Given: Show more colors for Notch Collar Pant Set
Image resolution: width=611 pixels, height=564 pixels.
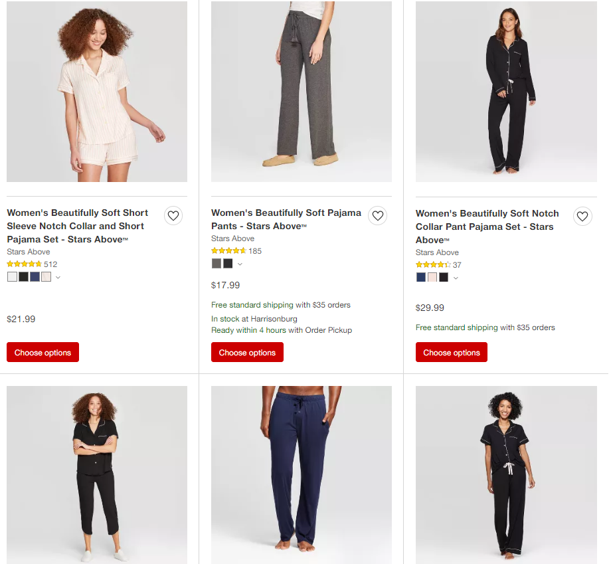Looking at the screenshot, I should 456,278.
